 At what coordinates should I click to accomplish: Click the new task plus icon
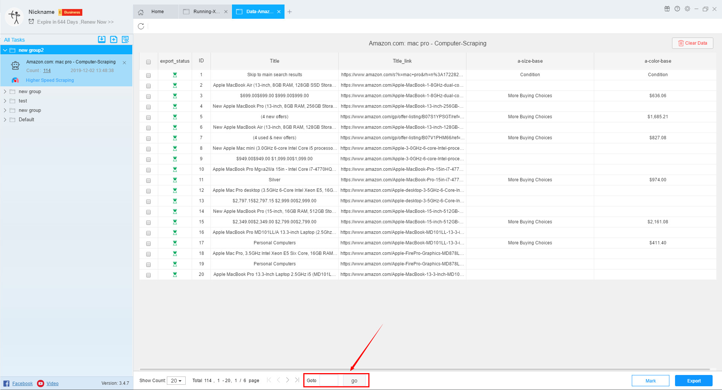click(x=114, y=39)
